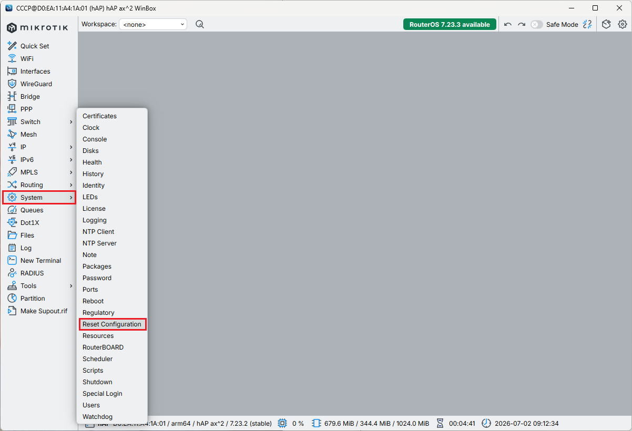Click the MikroTik logo
The image size is (632, 431).
[37, 27]
